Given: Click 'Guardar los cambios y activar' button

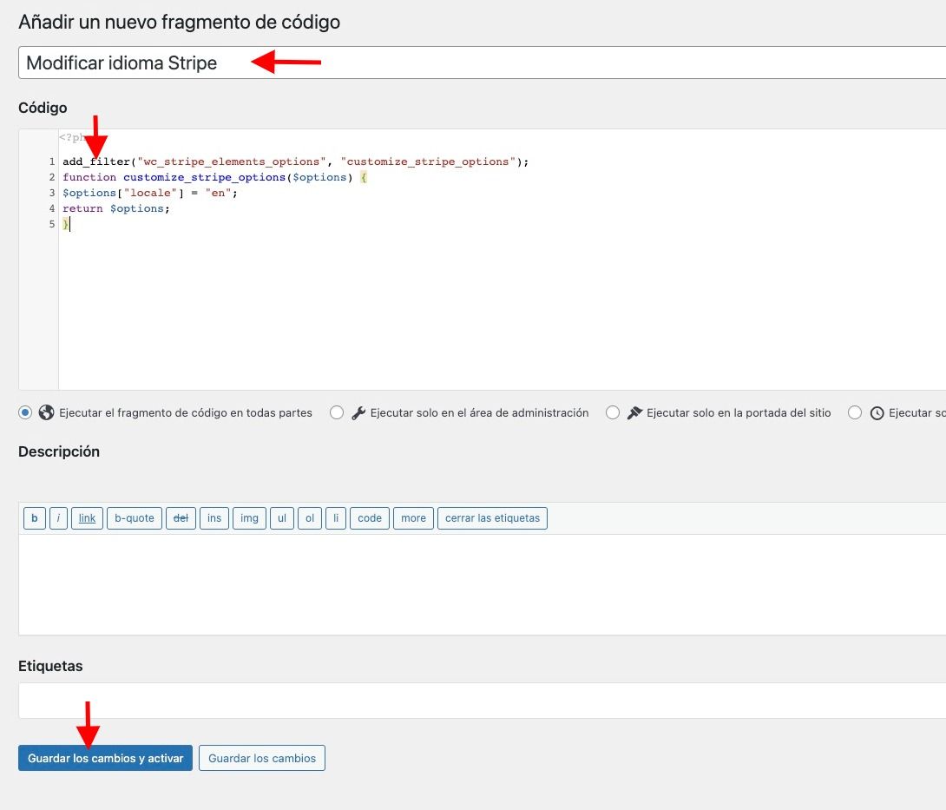Looking at the screenshot, I should pos(106,758).
